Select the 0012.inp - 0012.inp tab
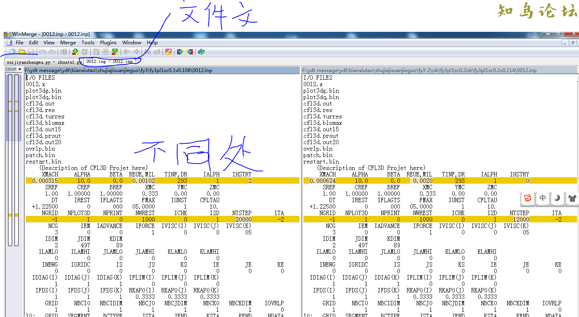 tap(109, 61)
